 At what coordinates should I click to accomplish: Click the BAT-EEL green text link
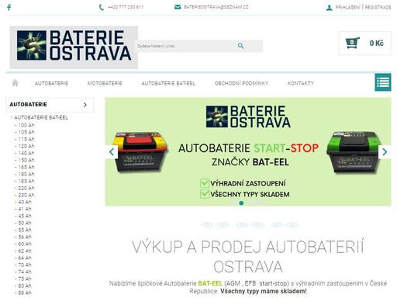[210, 283]
